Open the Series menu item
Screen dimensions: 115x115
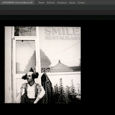[41, 3]
